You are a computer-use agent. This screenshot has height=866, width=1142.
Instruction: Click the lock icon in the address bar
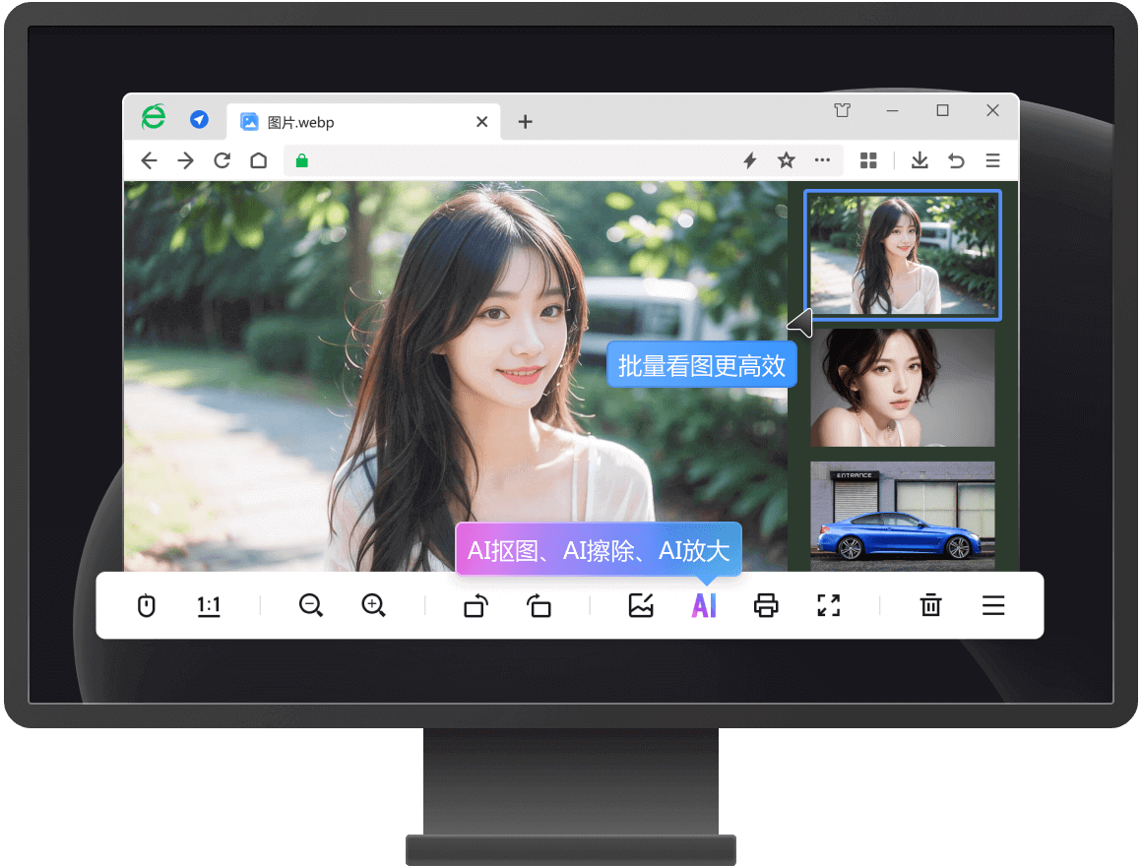point(301,159)
